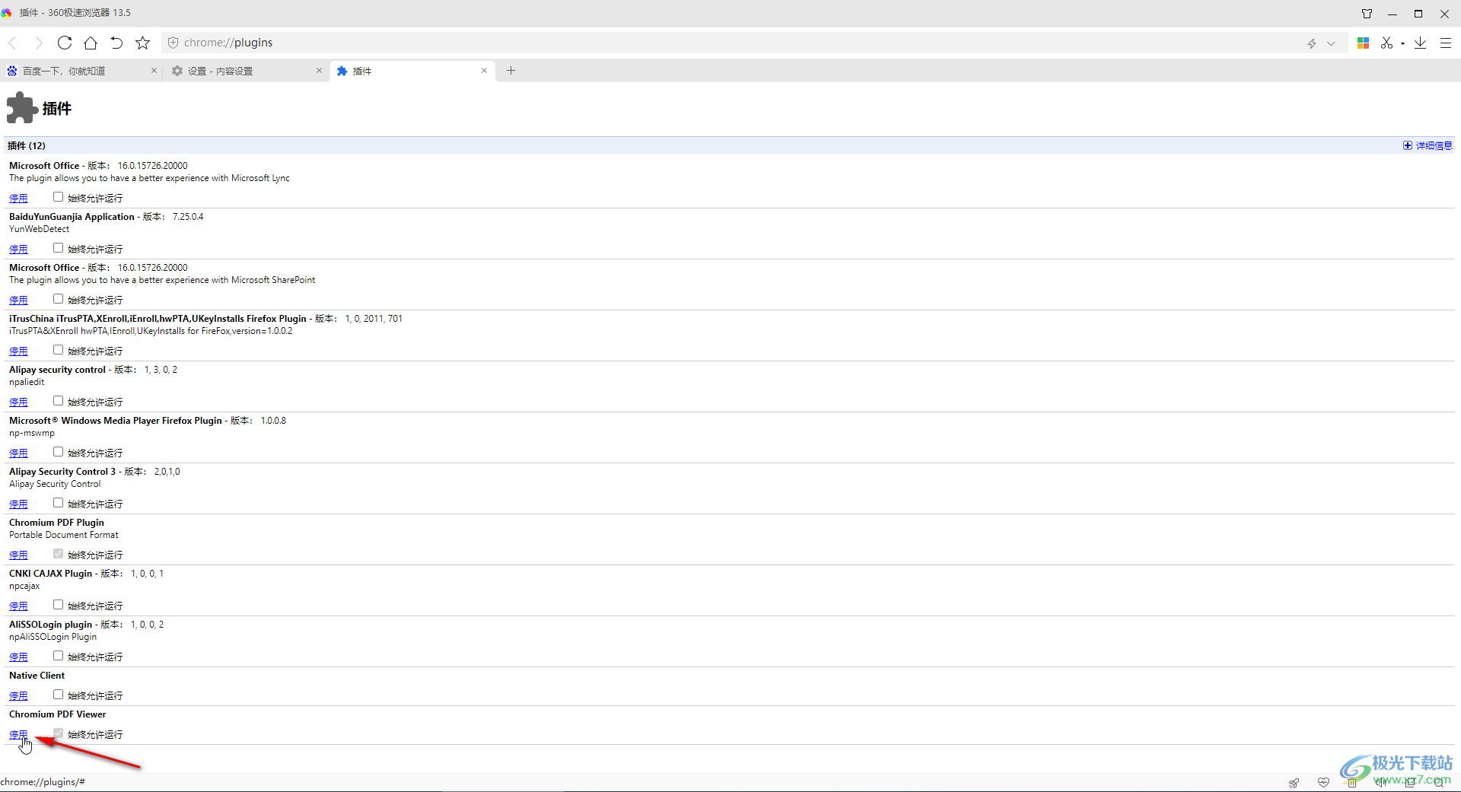Screen dimensions: 1461x792
Task: Select the 插件 tab
Action: 412,71
